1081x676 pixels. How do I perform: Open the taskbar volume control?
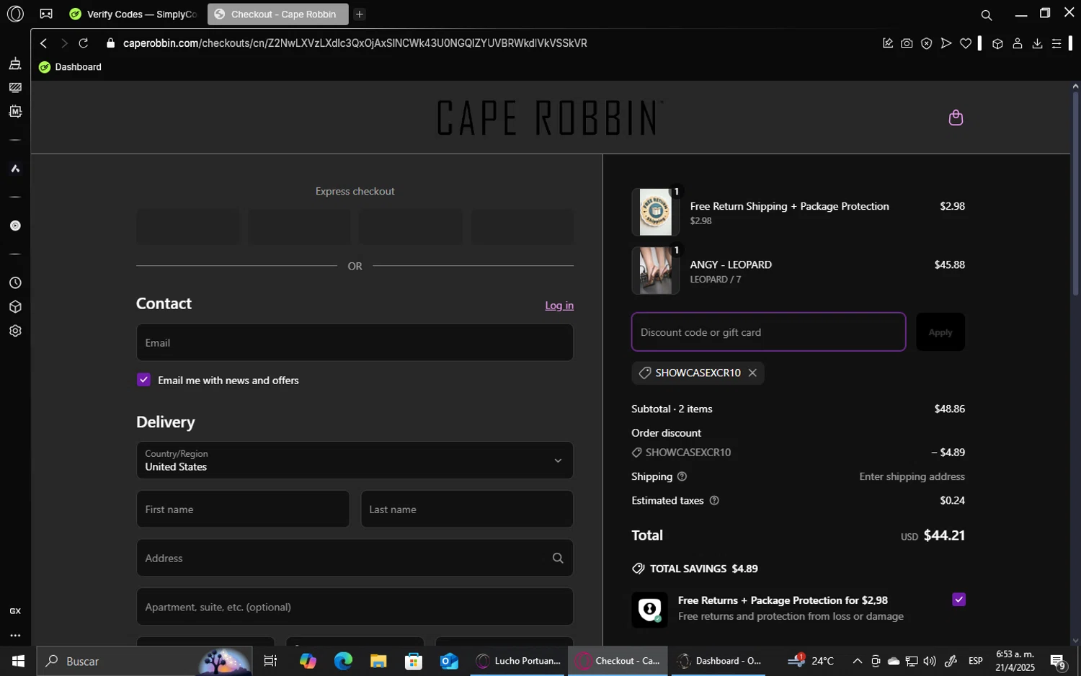click(x=930, y=661)
